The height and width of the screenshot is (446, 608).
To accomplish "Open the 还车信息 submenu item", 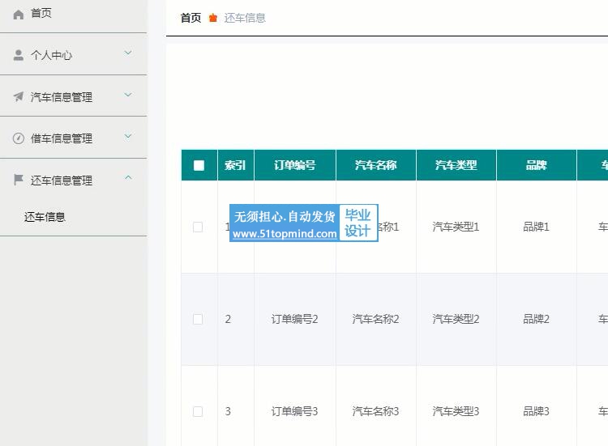I will point(45,217).
